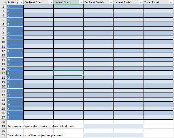
Task: Click Latest Finish cell for activity U
Action: (128, 95)
